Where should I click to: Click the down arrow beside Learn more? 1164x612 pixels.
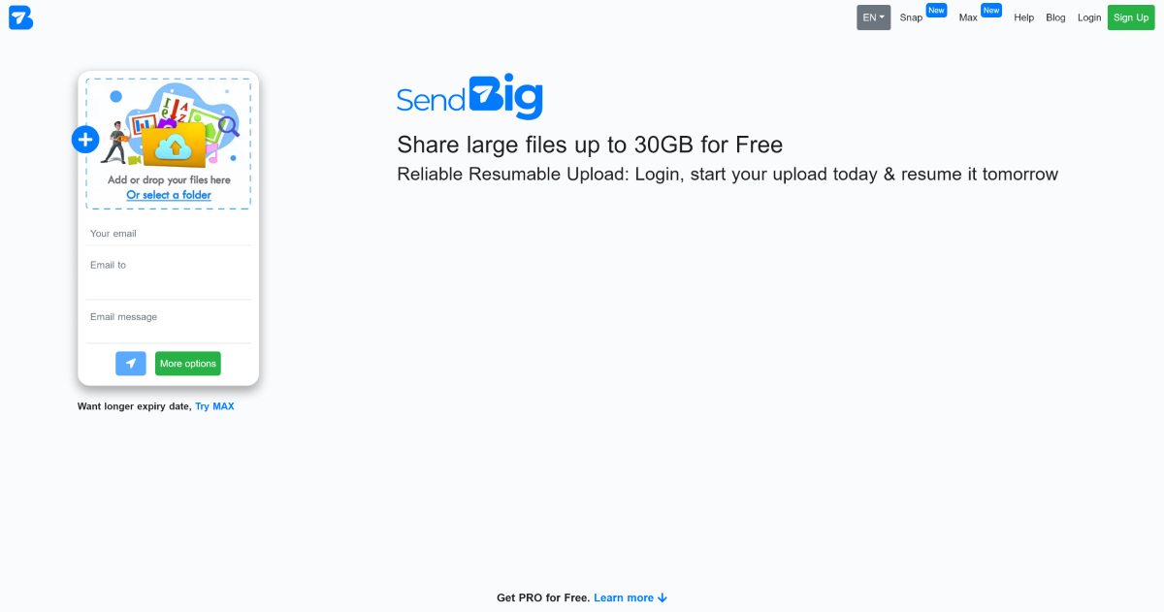(x=663, y=597)
